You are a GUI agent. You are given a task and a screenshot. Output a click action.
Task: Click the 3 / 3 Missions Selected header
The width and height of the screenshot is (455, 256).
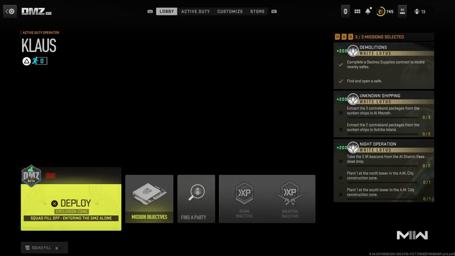click(379, 37)
